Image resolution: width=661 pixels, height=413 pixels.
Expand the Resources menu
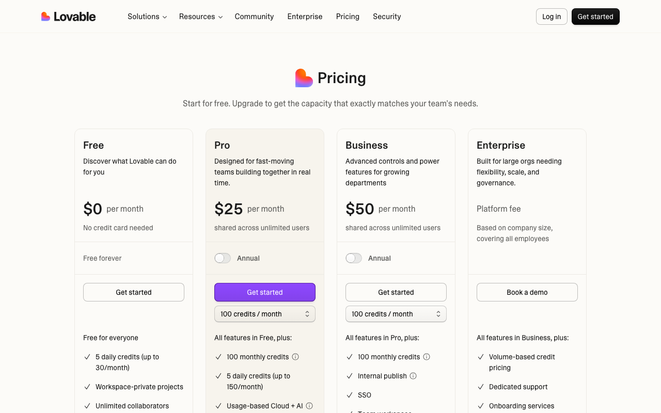click(x=201, y=17)
